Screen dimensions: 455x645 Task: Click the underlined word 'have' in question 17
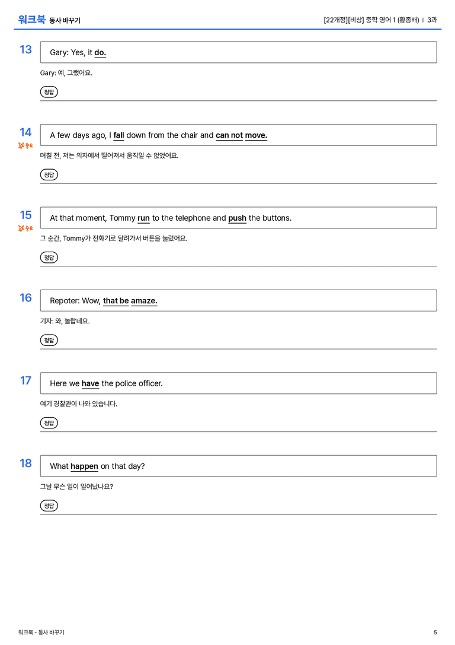point(90,383)
